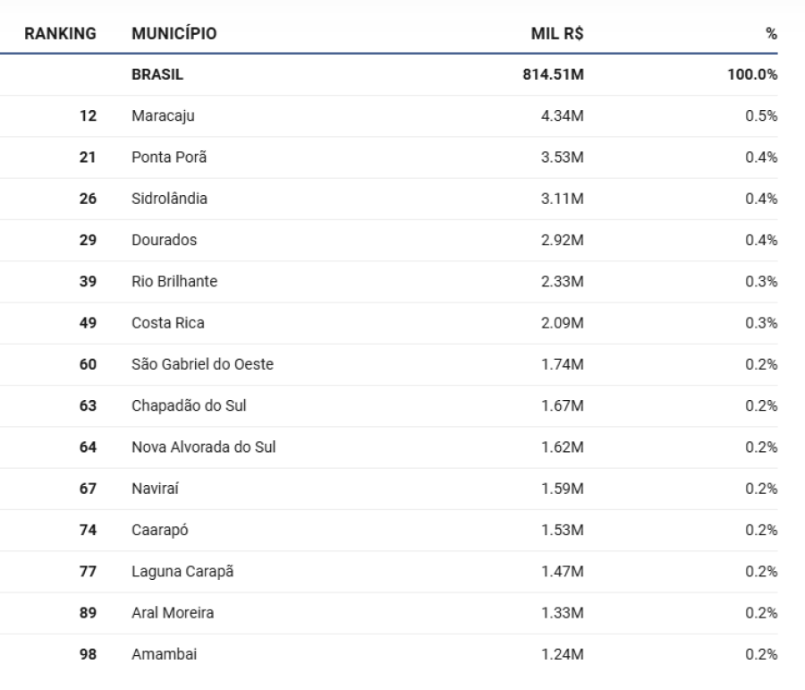
Task: Click the Laguna Carapã municipality name
Action: [x=182, y=572]
